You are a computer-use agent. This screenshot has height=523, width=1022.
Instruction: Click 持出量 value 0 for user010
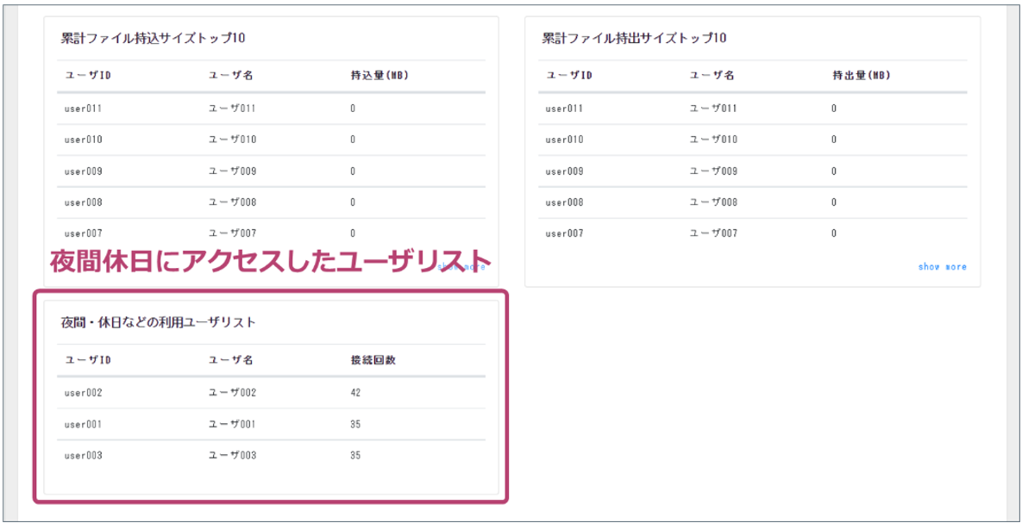point(834,140)
